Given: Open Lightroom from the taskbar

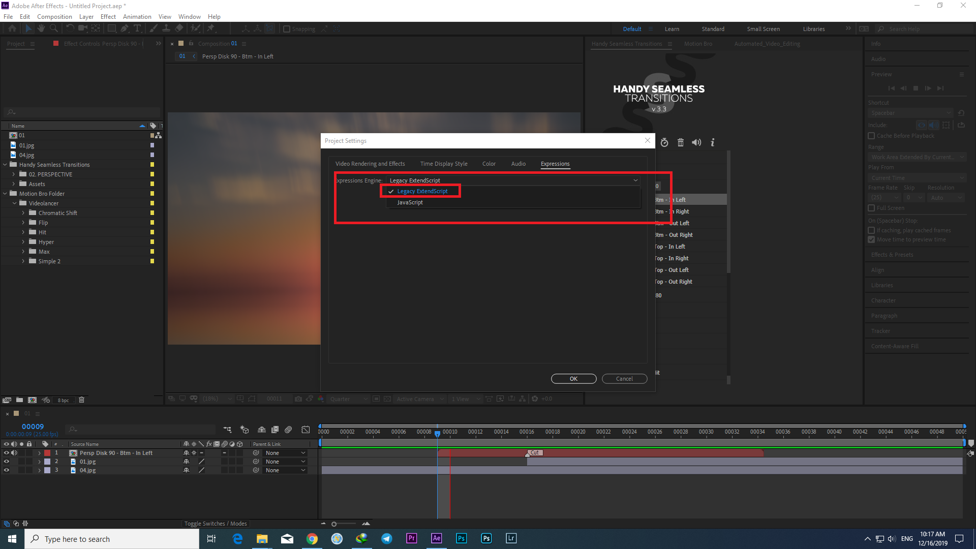Looking at the screenshot, I should coord(511,538).
